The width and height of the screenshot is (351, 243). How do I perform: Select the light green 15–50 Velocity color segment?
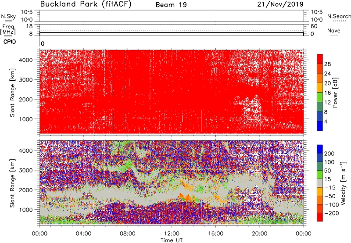320,175
